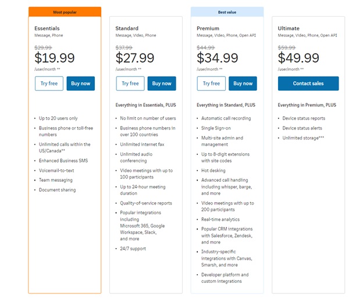Select the Most popular orange banner
Image resolution: width=363 pixels, height=298 pixels.
coord(65,12)
